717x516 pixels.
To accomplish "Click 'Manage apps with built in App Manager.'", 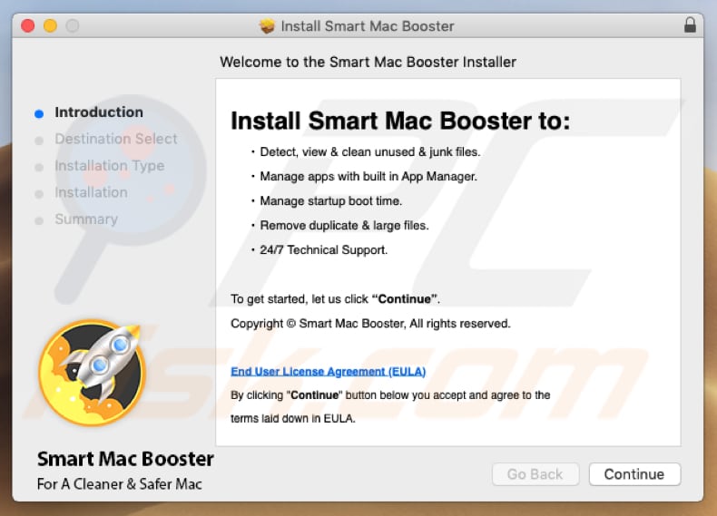I will (368, 177).
